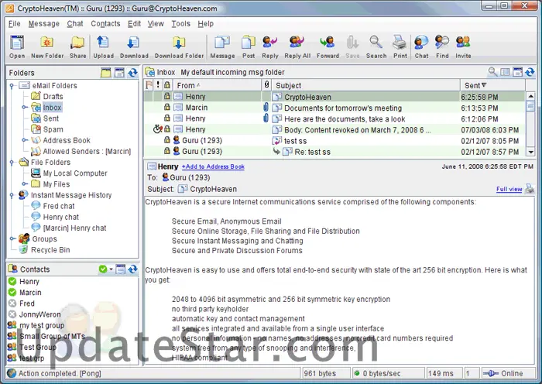This screenshot has height=384, width=542.
Task: Collapse the Instant Message History node
Action: coord(12,195)
